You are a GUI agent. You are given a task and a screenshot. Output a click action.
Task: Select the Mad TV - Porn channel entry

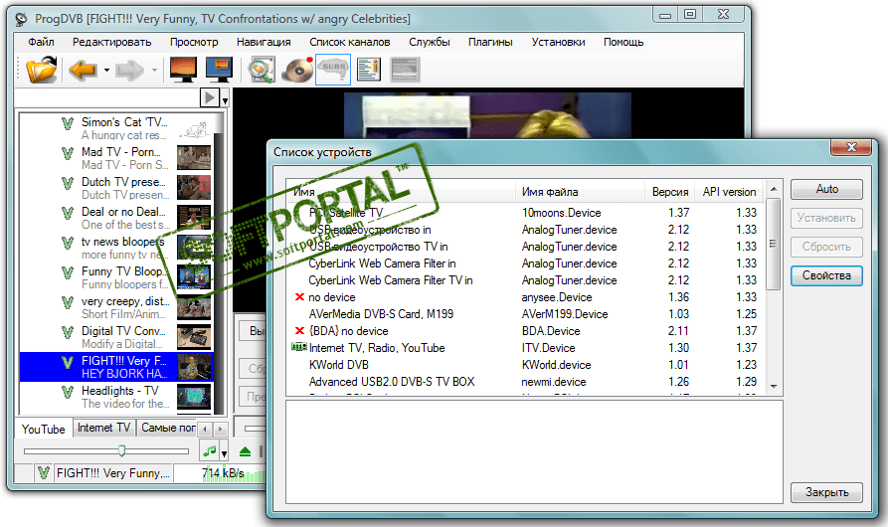click(x=116, y=158)
